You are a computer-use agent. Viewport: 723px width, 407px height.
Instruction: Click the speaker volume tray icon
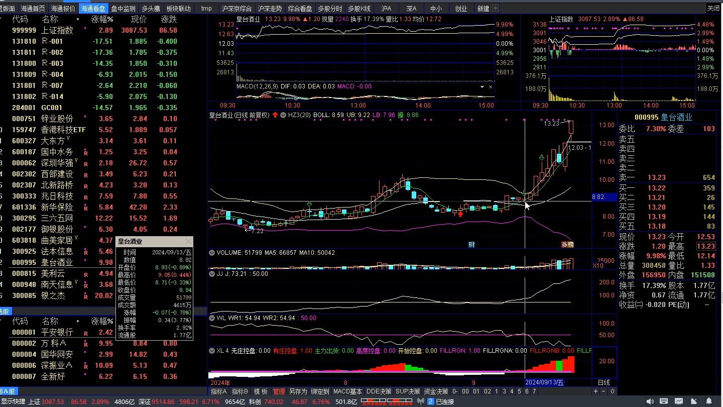tap(650, 401)
